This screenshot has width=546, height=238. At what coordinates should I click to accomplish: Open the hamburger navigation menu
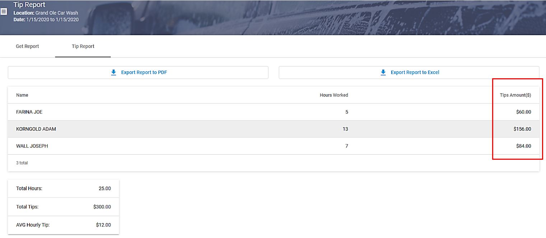4,11
